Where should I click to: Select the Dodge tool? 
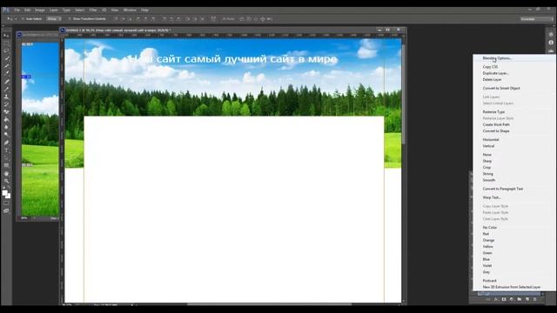coord(6,135)
